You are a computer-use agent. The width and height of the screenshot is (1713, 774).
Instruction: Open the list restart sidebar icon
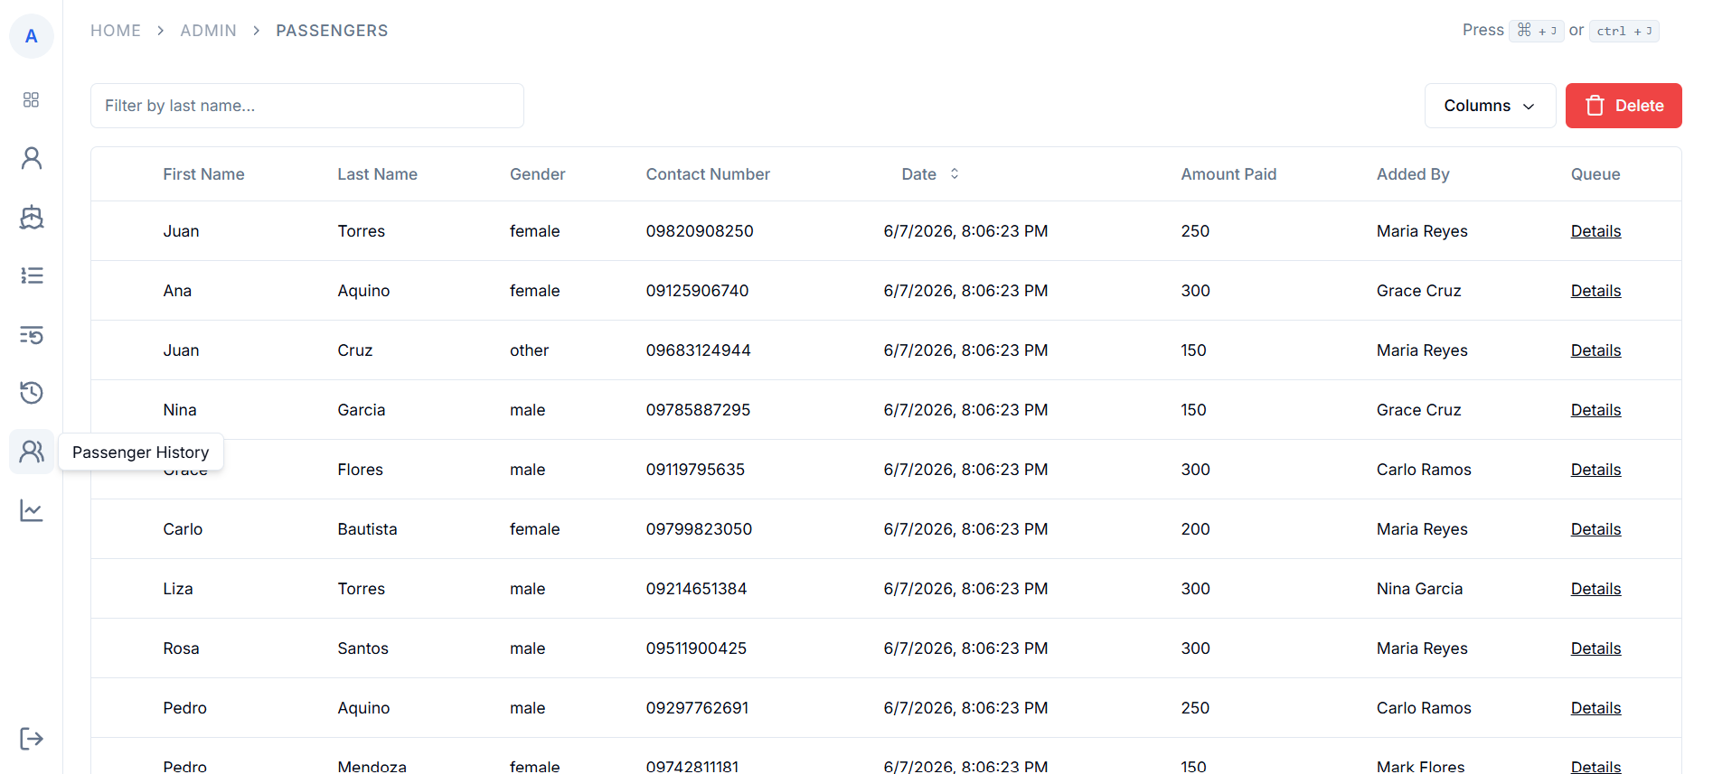(32, 334)
